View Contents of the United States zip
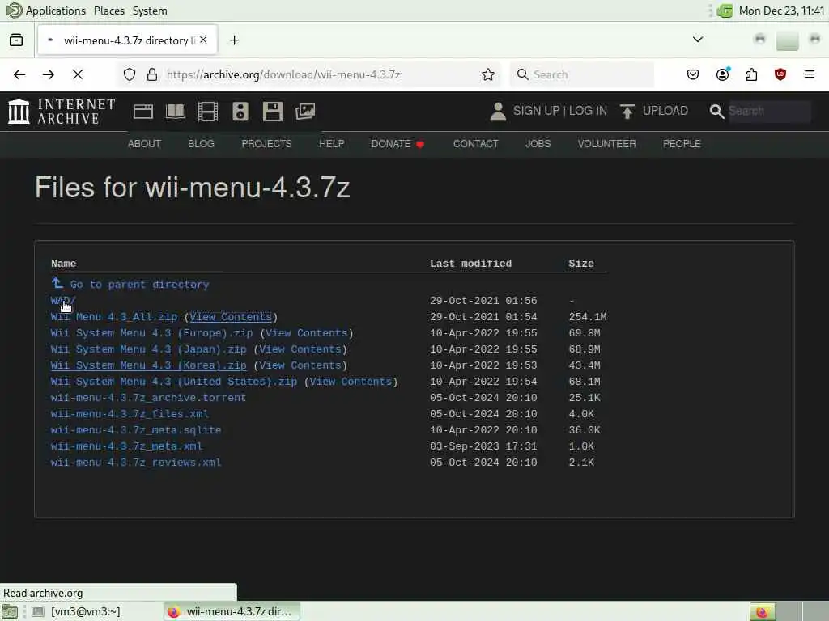Screen dimensions: 829x621 [351, 382]
